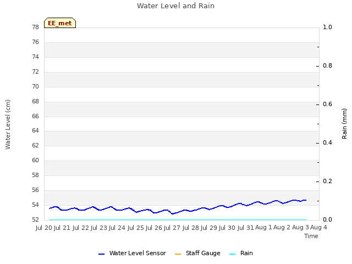This screenshot has height=264, width=352.
Task: Click the Time axis label
Action: coord(311,236)
